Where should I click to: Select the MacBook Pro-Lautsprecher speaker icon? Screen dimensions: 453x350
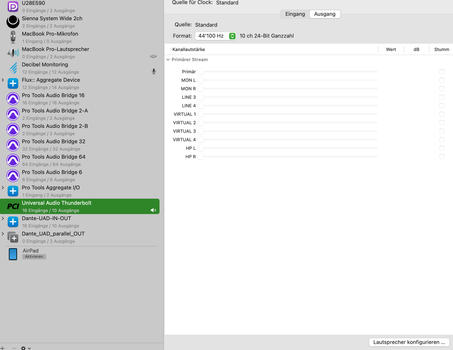(13, 53)
